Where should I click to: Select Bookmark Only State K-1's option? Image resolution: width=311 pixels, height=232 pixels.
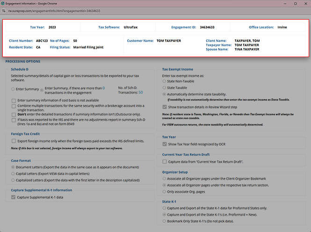[164, 221]
